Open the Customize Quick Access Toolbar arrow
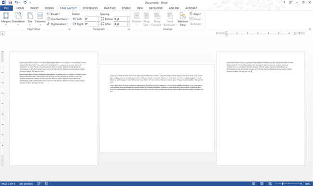Viewport: 313px width, 186px height. click(30, 2)
